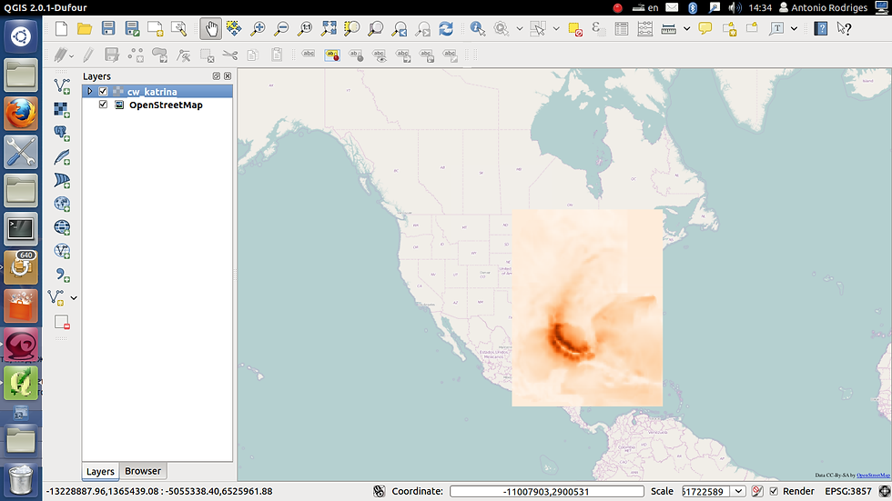Refresh the map canvas
Image resolution: width=892 pixels, height=501 pixels.
(446, 28)
